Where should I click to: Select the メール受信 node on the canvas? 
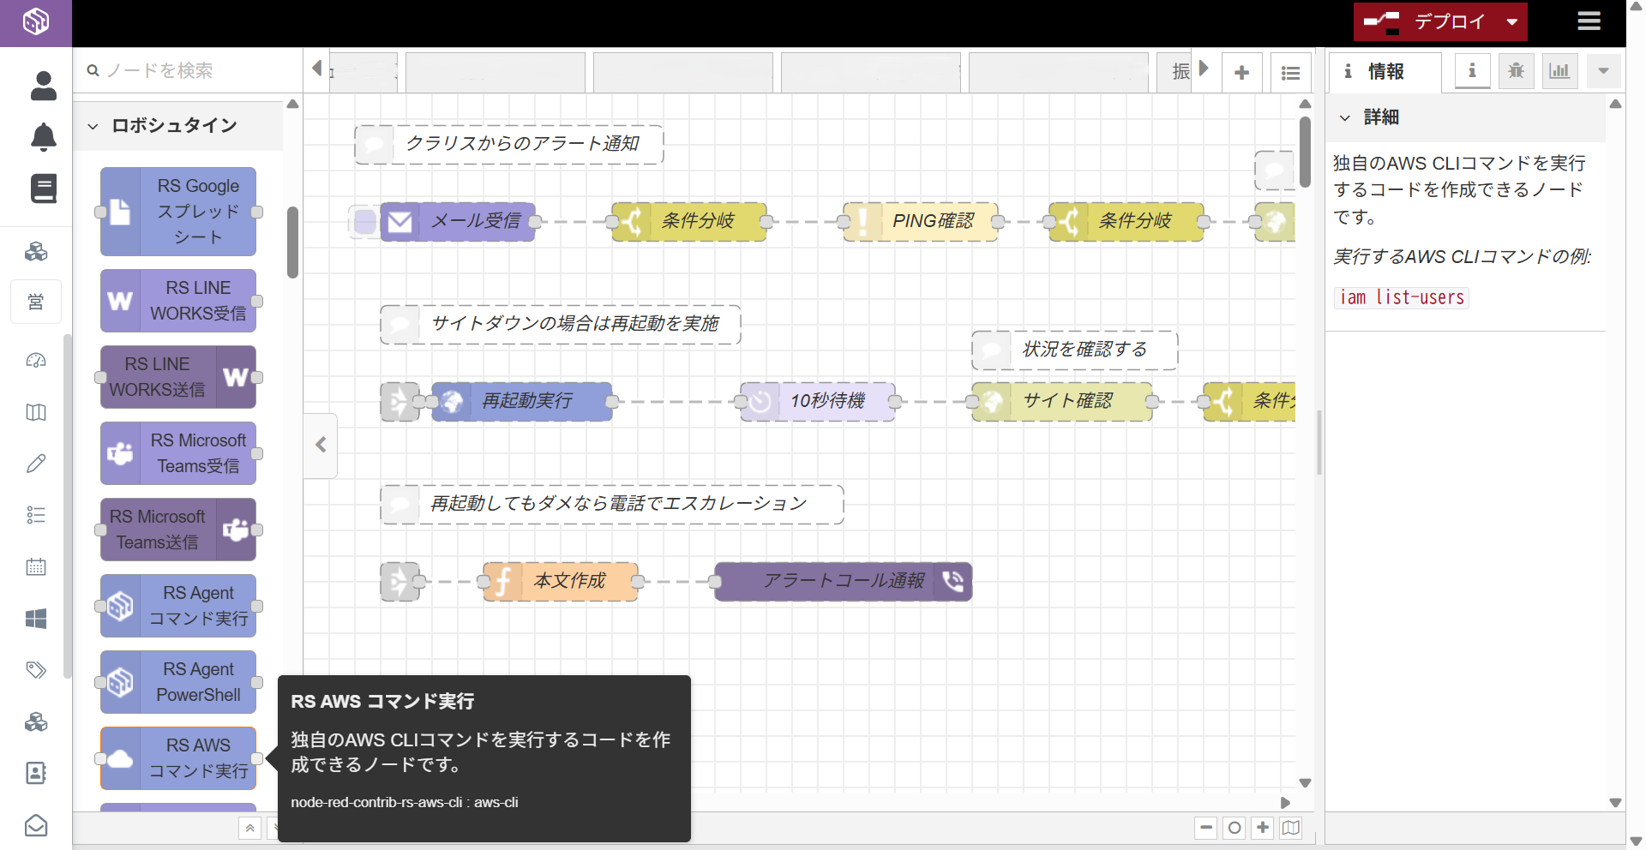(x=458, y=222)
